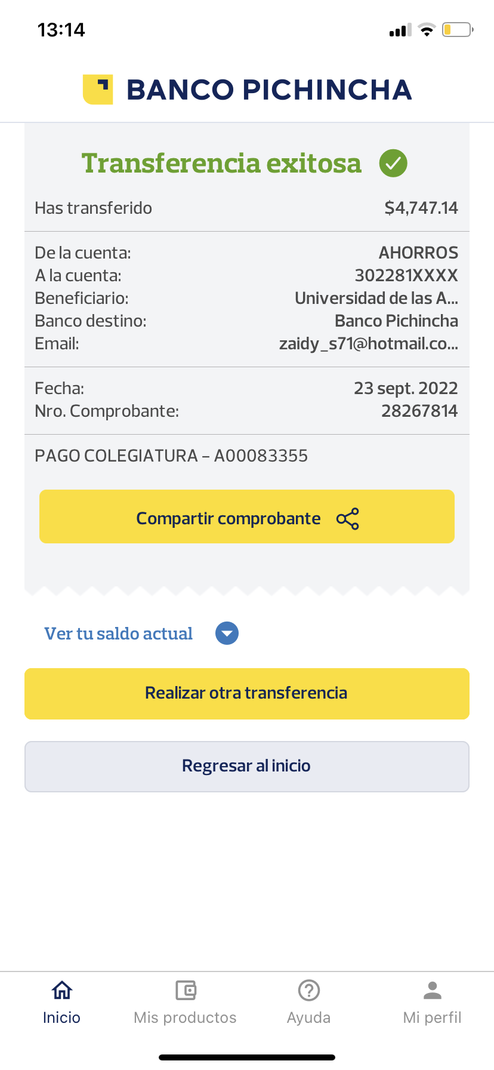This screenshot has height=1070, width=494.
Task: Tap the Mis productos wallet icon
Action: (186, 990)
